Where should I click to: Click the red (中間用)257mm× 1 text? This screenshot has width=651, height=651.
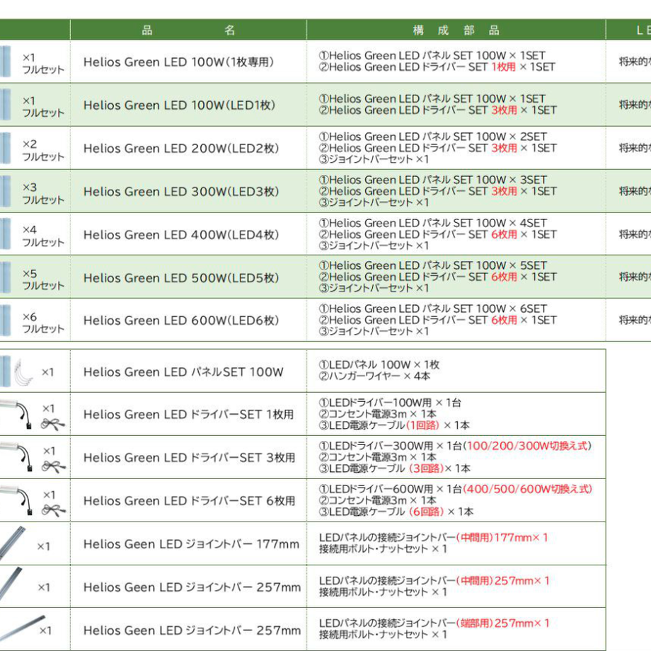point(503,581)
